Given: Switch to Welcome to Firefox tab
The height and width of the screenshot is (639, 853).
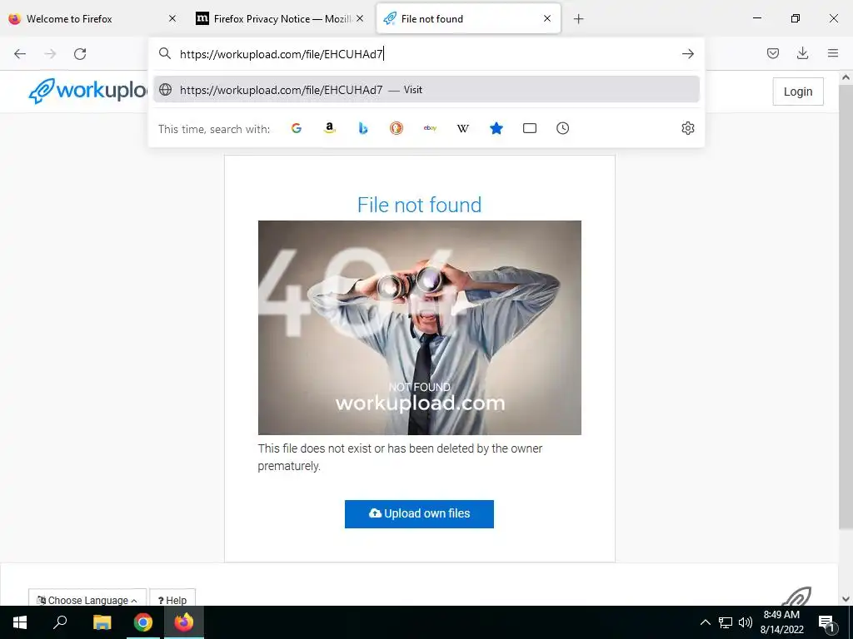Looking at the screenshot, I should 92,18.
